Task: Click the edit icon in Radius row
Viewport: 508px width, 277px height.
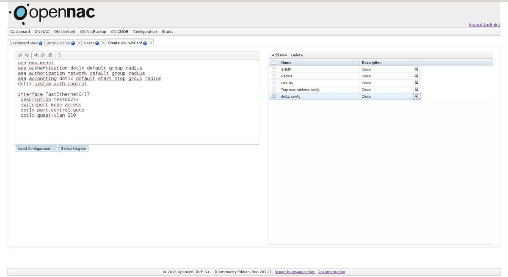Action: coord(417,76)
